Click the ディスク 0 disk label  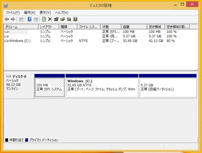pyautogui.click(x=19, y=76)
